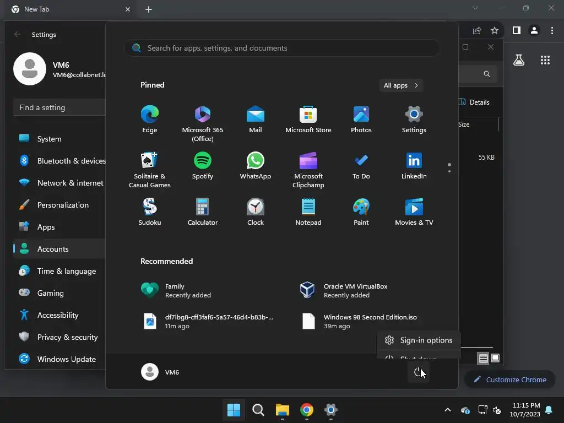Show hidden system tray icons
The height and width of the screenshot is (423, 564).
click(x=448, y=410)
